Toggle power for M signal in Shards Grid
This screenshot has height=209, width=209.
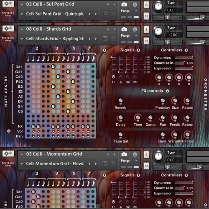point(135,77)
